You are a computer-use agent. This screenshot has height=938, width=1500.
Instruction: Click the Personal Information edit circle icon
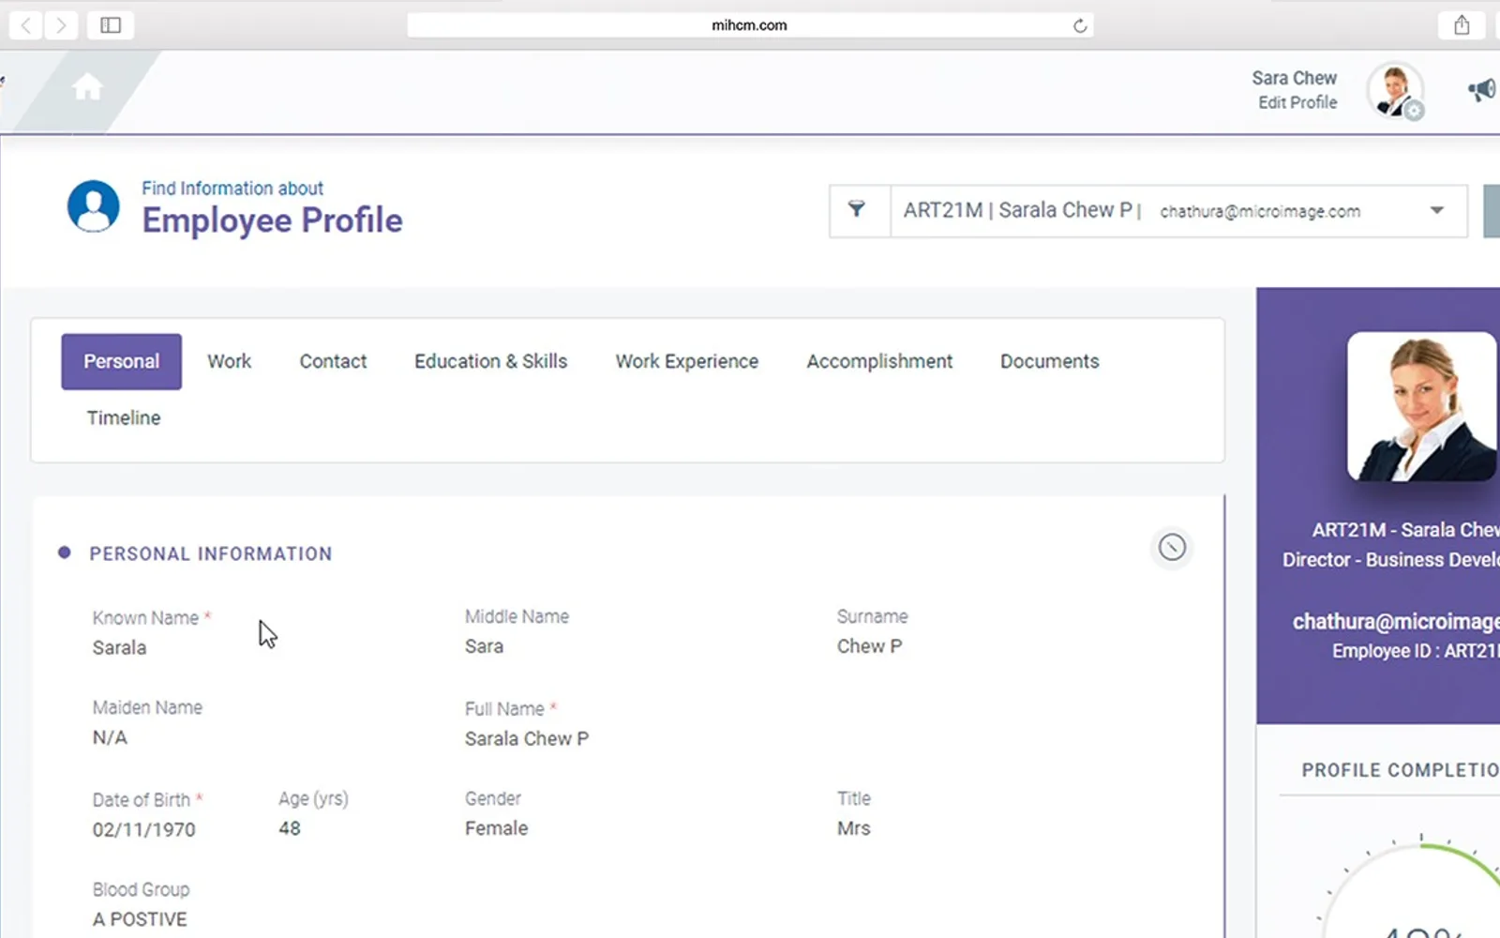pyautogui.click(x=1172, y=548)
